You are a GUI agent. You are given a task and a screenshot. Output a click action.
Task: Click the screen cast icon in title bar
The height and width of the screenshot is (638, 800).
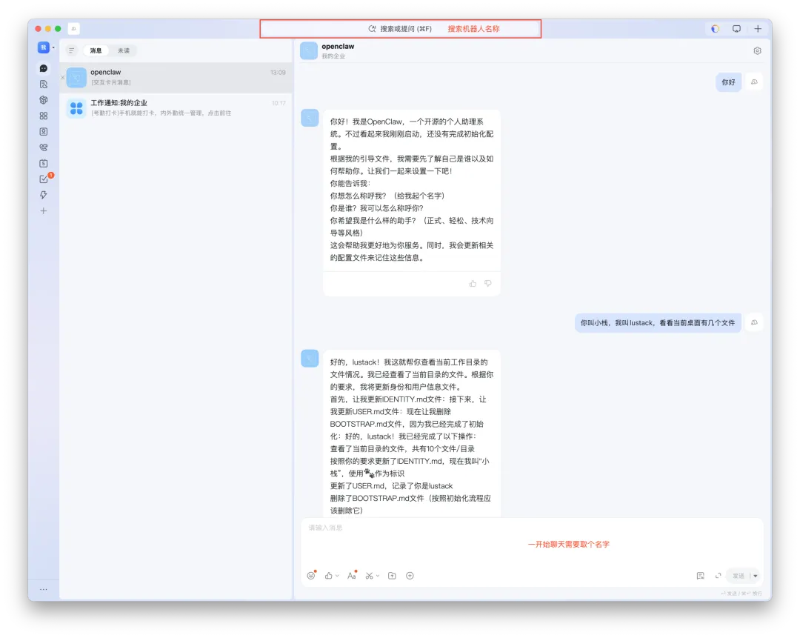pos(736,29)
